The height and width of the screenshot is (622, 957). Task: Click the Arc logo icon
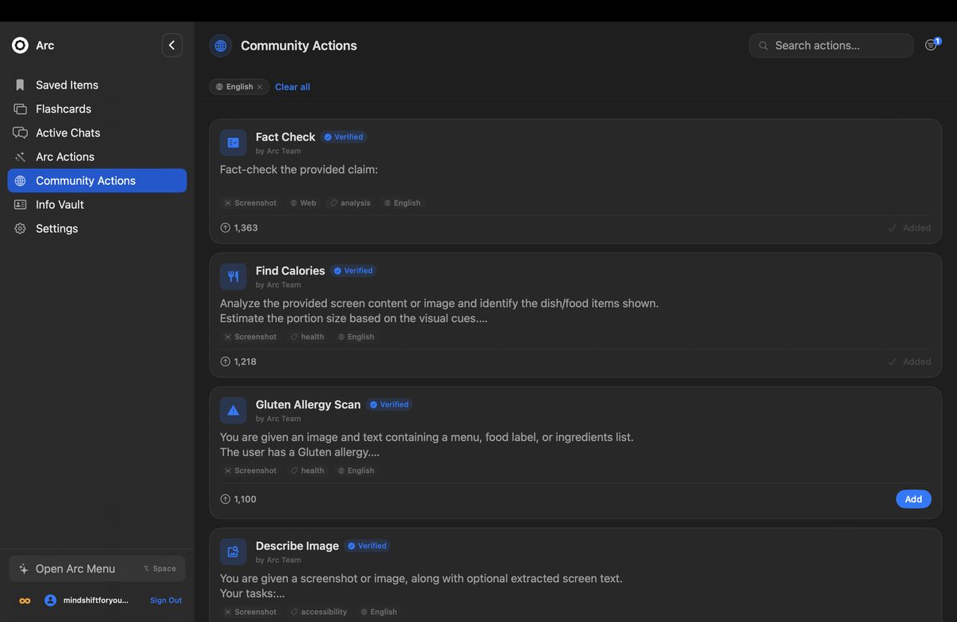click(x=20, y=45)
